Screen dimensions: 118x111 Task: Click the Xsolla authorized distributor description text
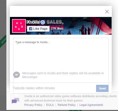pyautogui.click(x=70, y=98)
